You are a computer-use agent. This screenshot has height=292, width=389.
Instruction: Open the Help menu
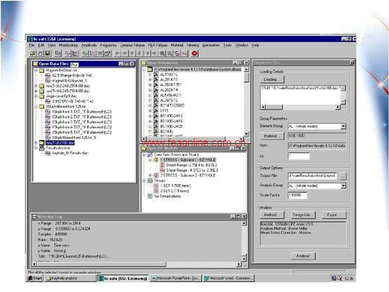[256, 45]
